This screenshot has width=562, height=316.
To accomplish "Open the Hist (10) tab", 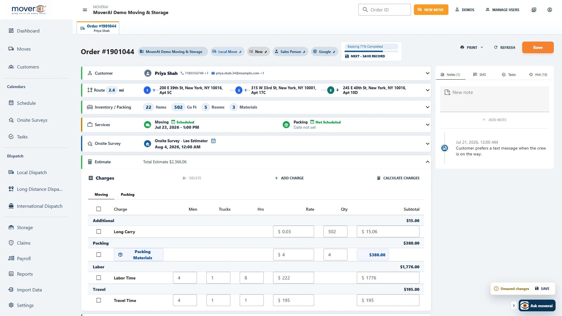I will click(x=538, y=75).
